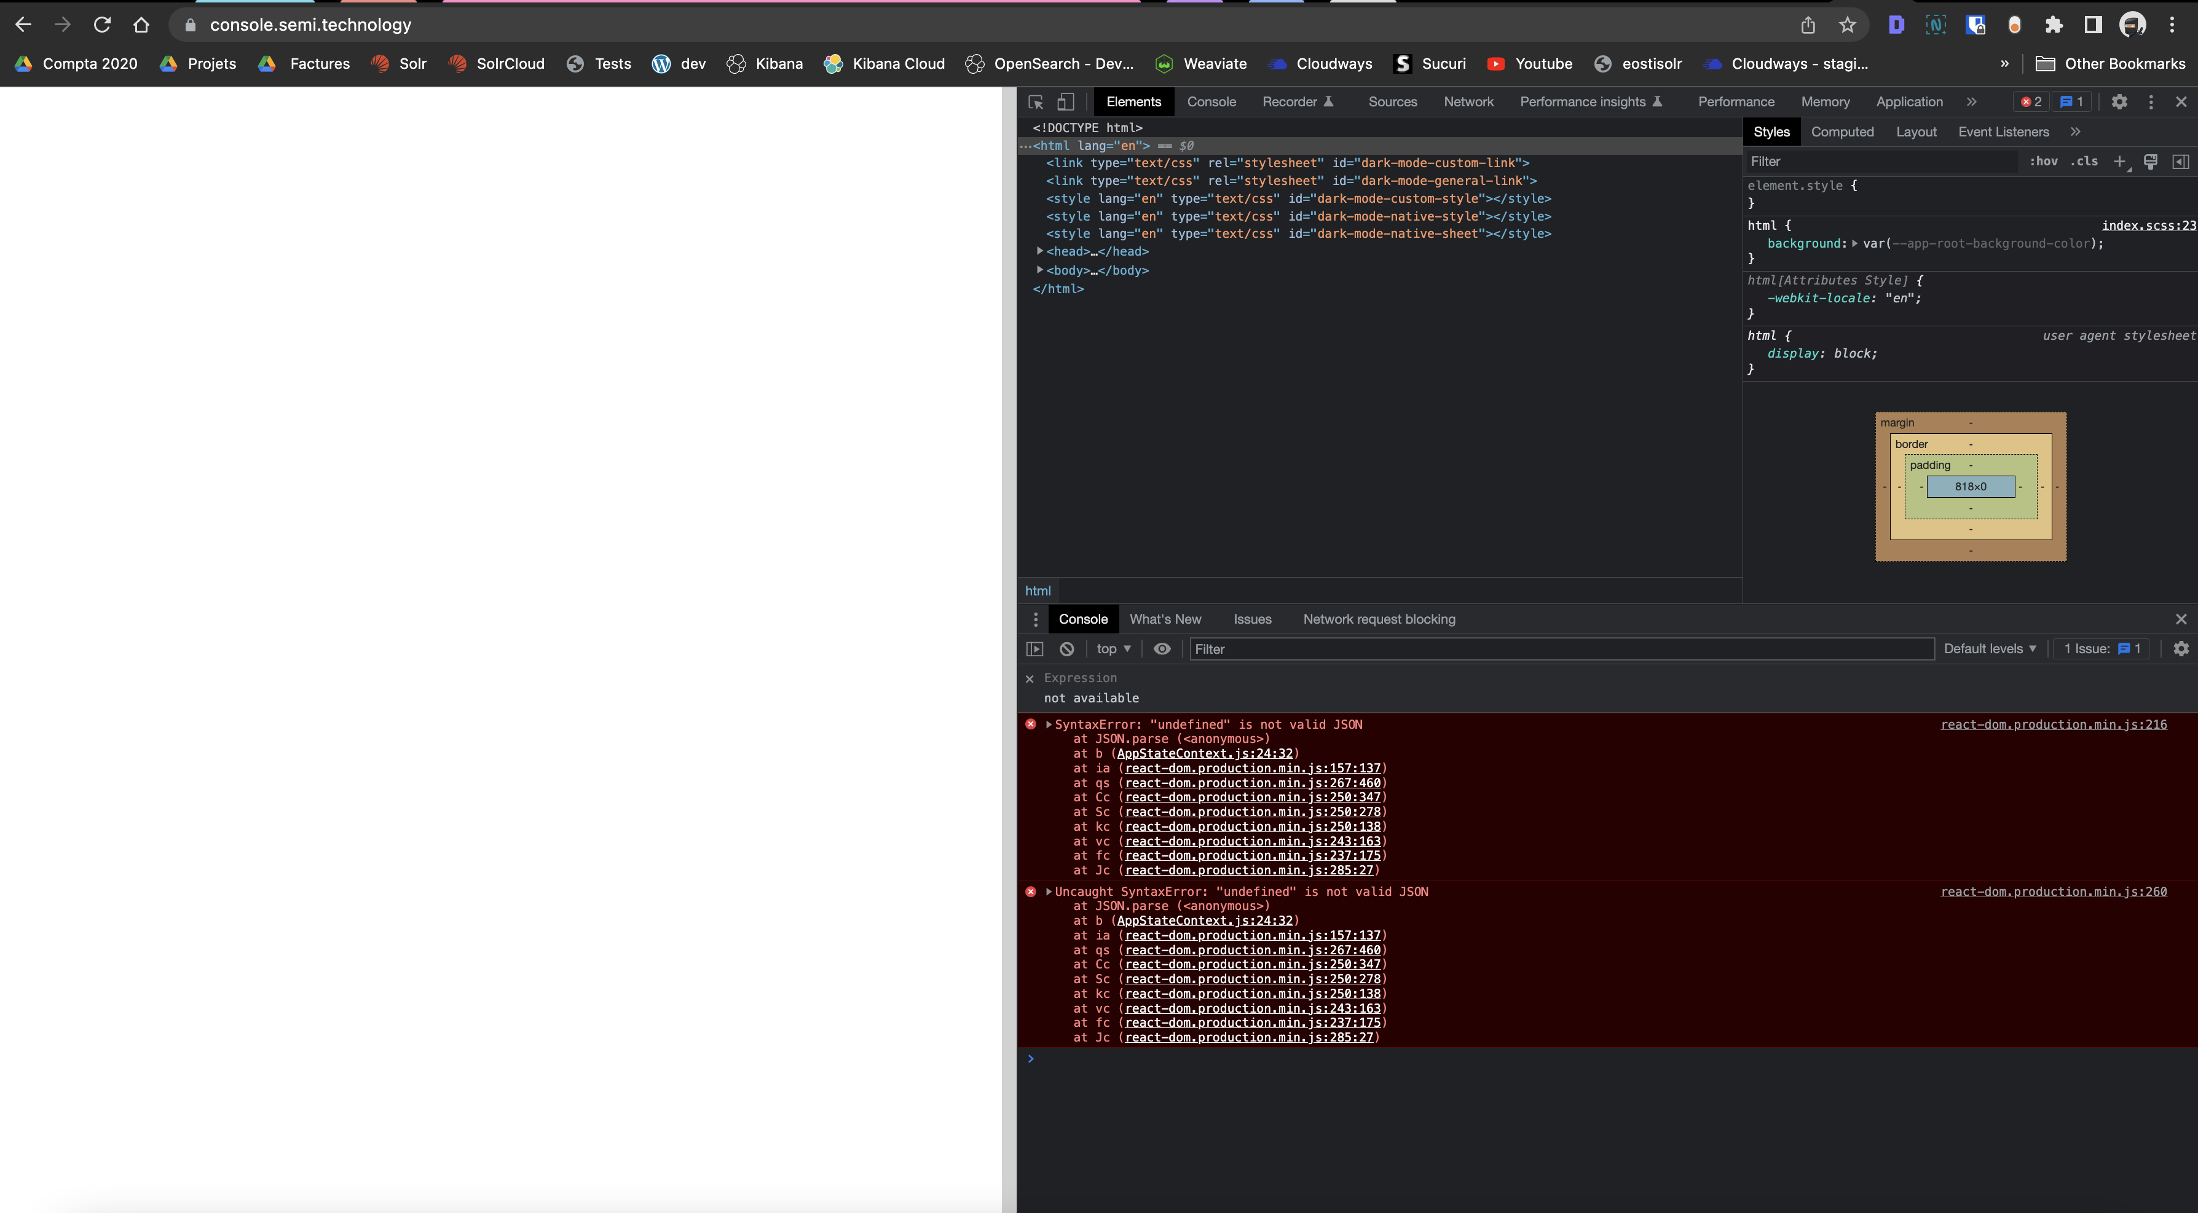The height and width of the screenshot is (1213, 2198).
Task: Open AppStateContext.js:24:32 source link
Action: click(x=1204, y=753)
